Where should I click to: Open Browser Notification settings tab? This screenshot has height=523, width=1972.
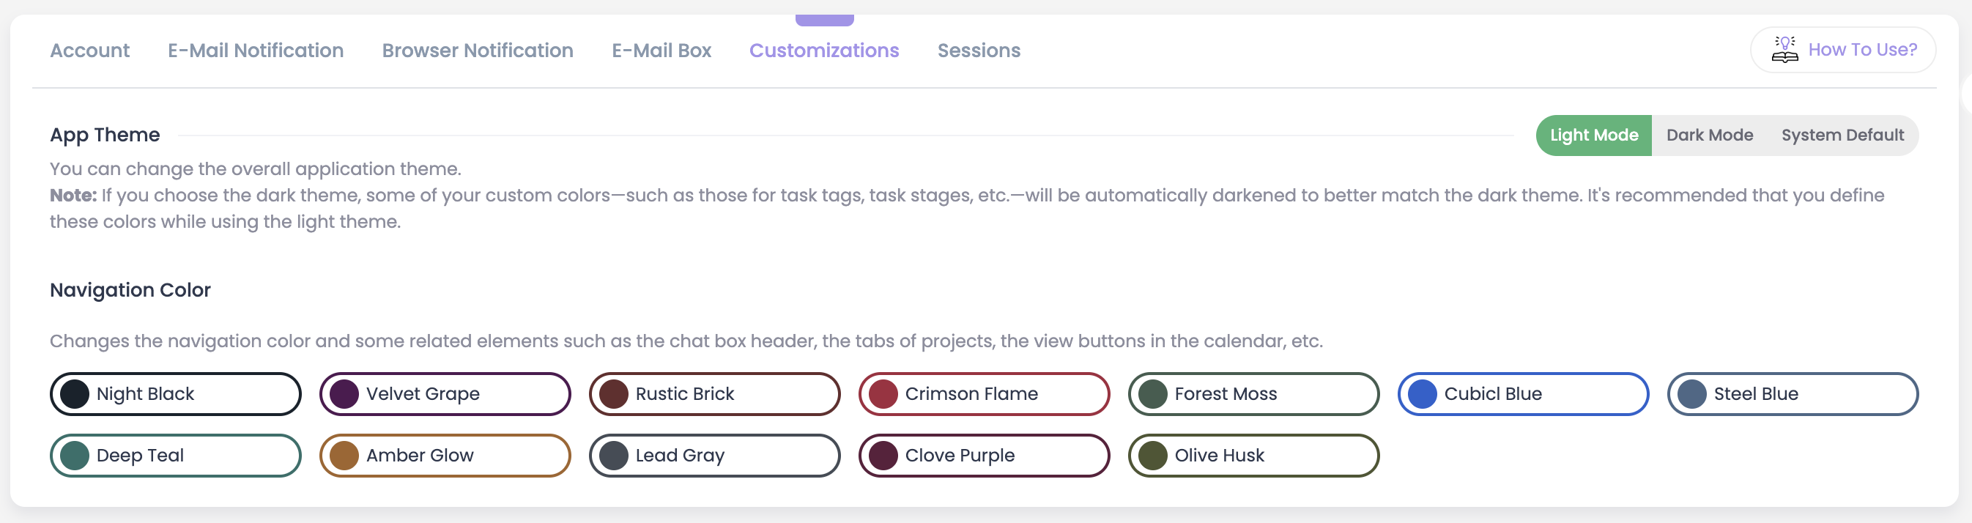point(478,51)
